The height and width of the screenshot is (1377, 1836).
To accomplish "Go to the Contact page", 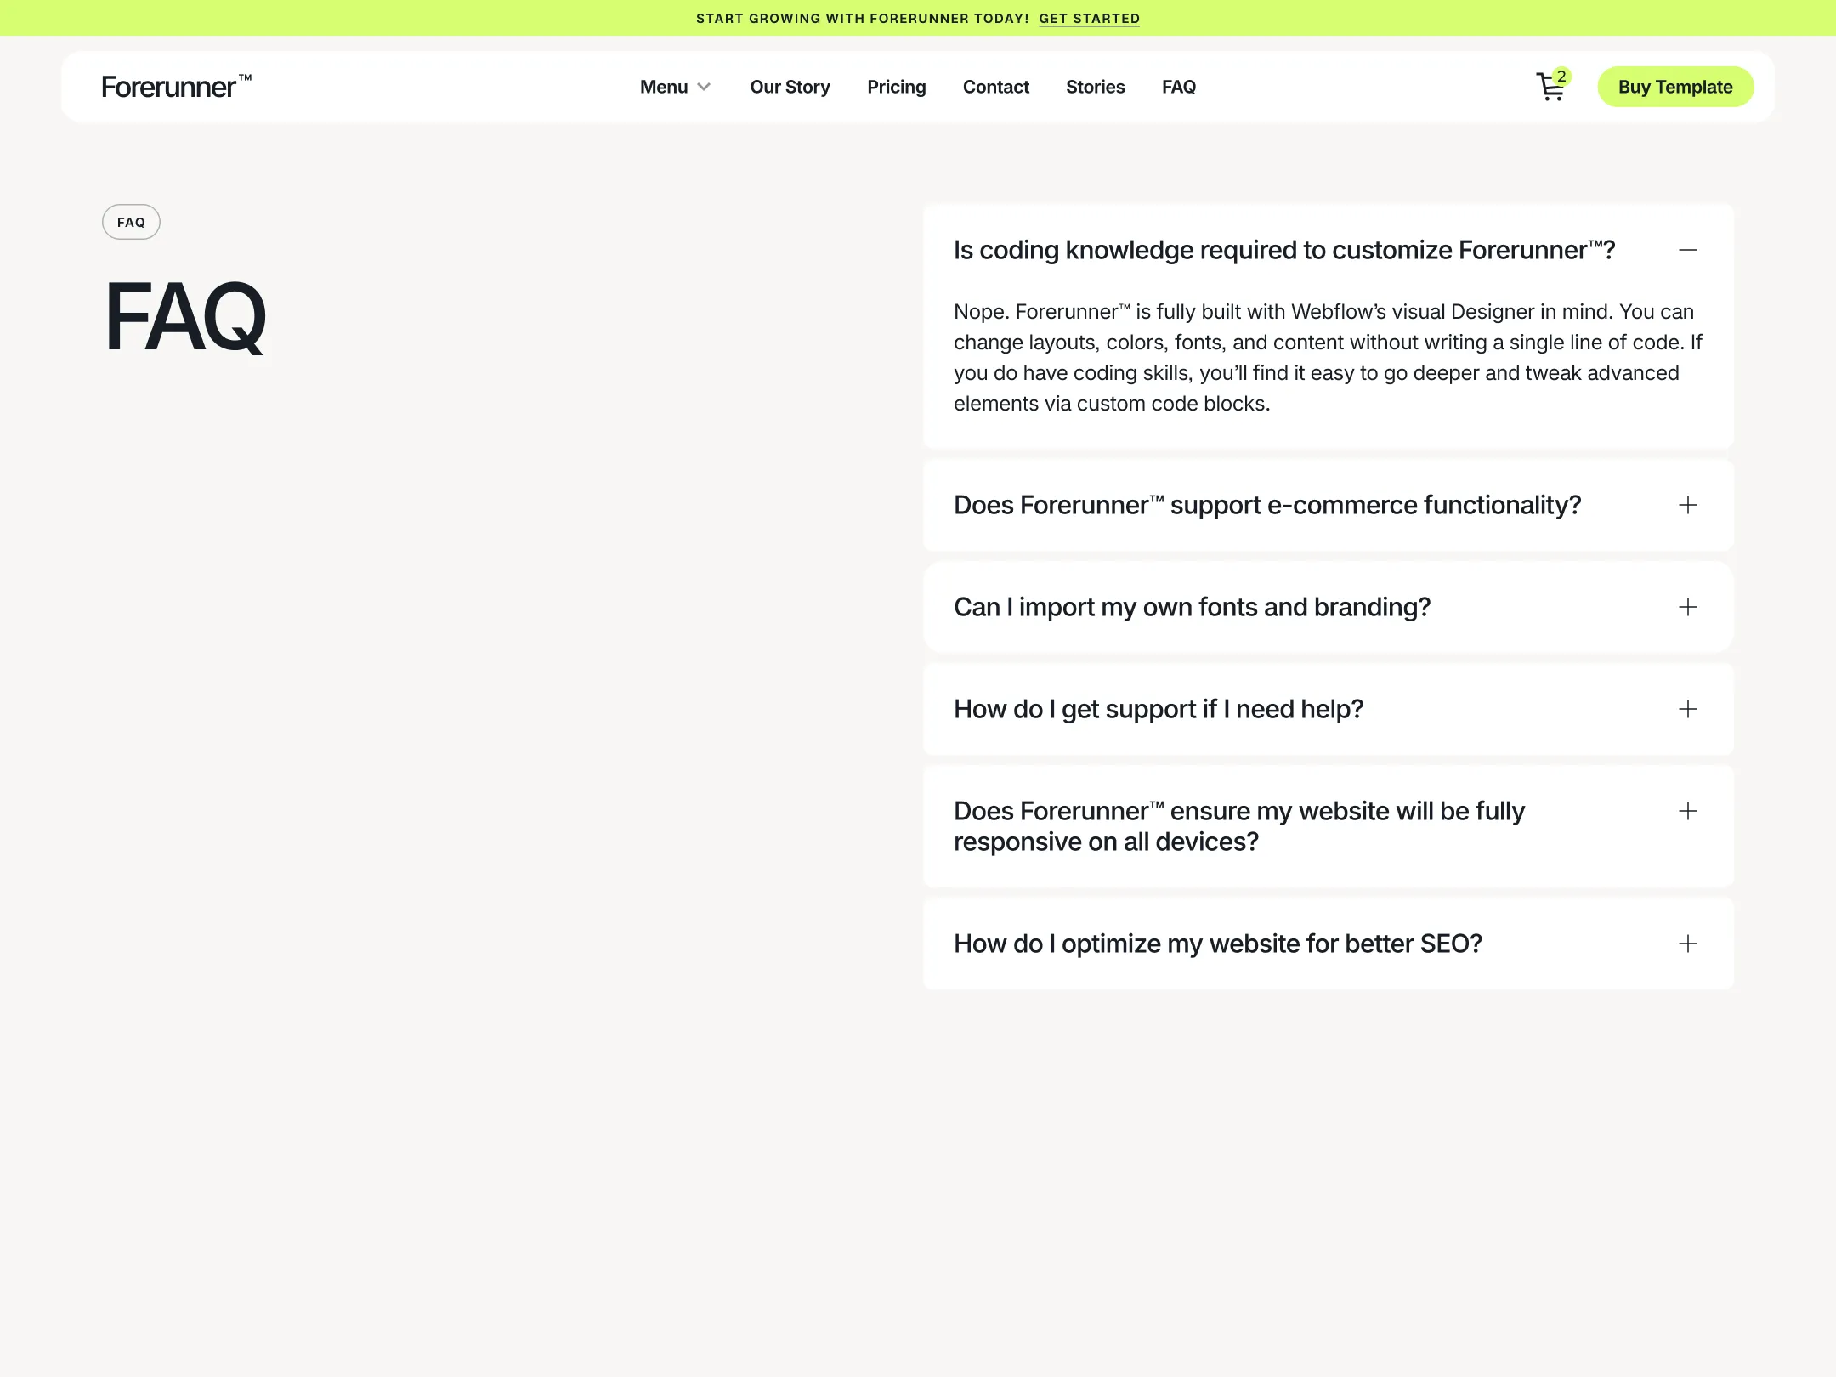I will pos(995,87).
